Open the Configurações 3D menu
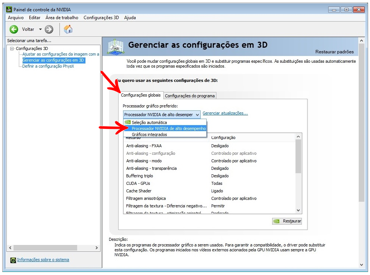 coord(101,18)
